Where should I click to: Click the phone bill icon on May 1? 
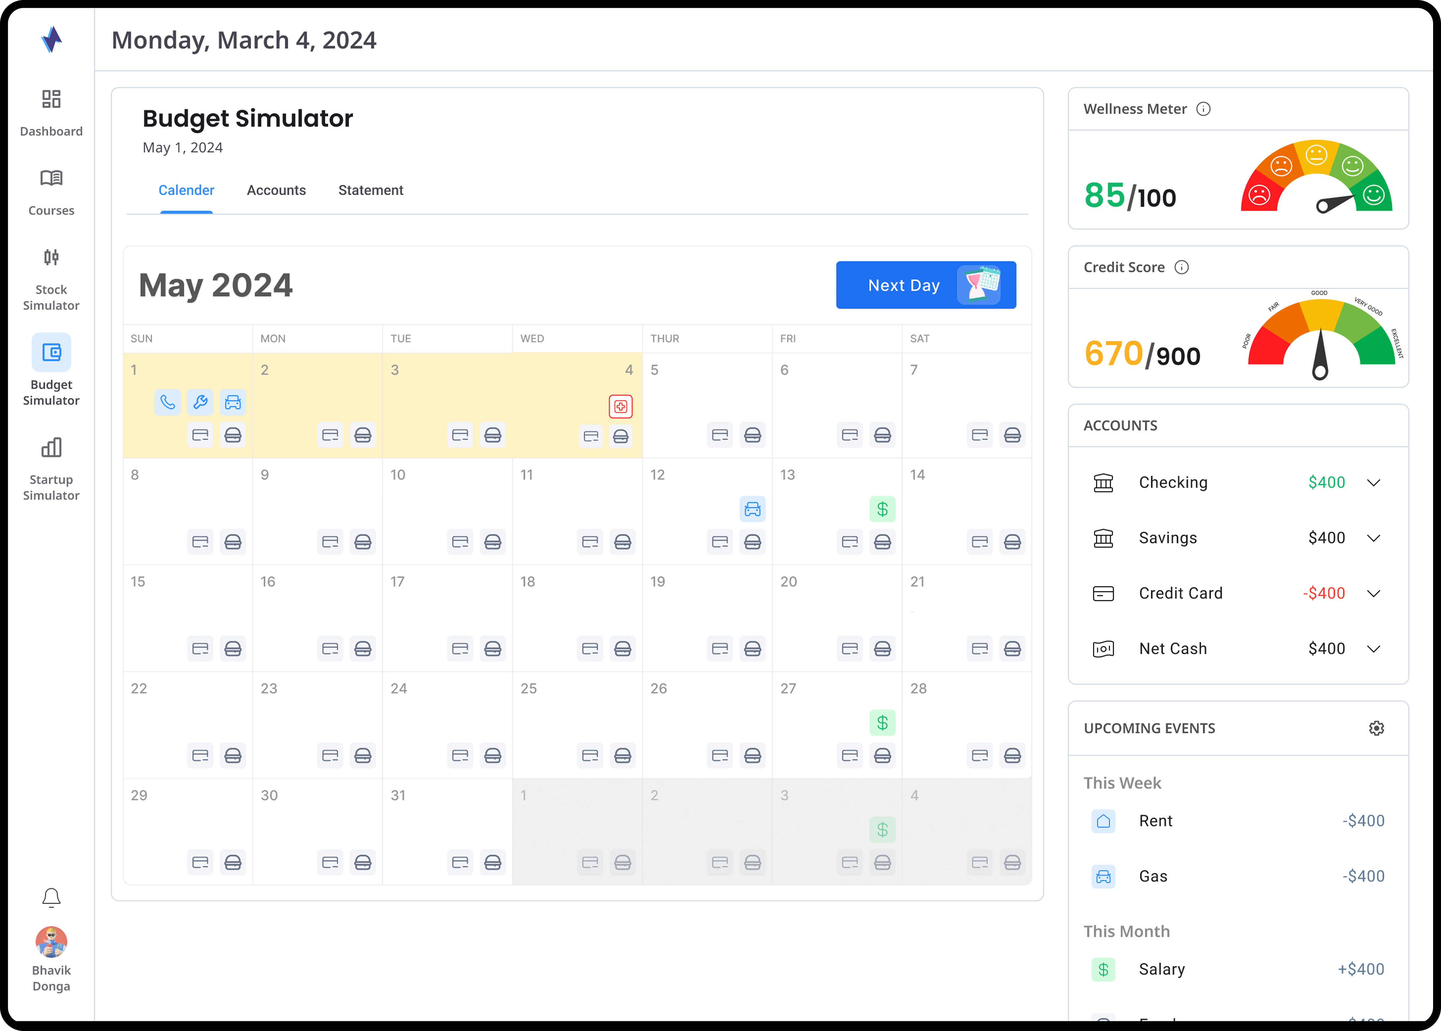[168, 402]
